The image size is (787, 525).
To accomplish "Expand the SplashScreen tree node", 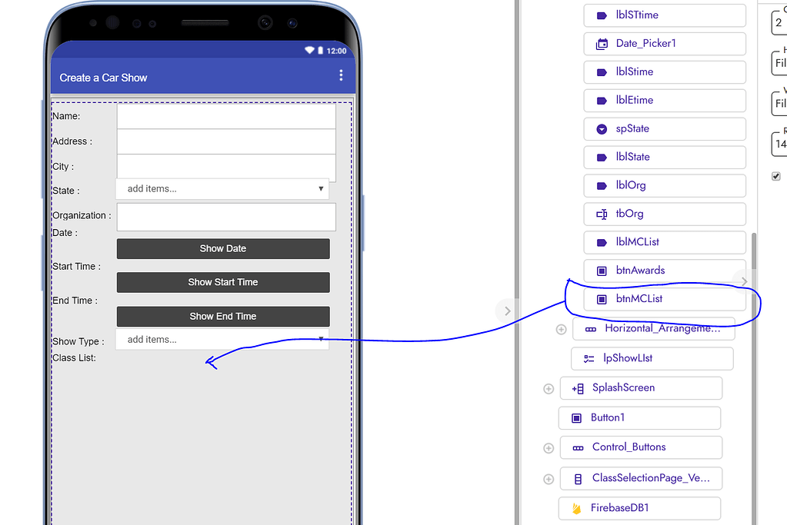I will (x=549, y=389).
